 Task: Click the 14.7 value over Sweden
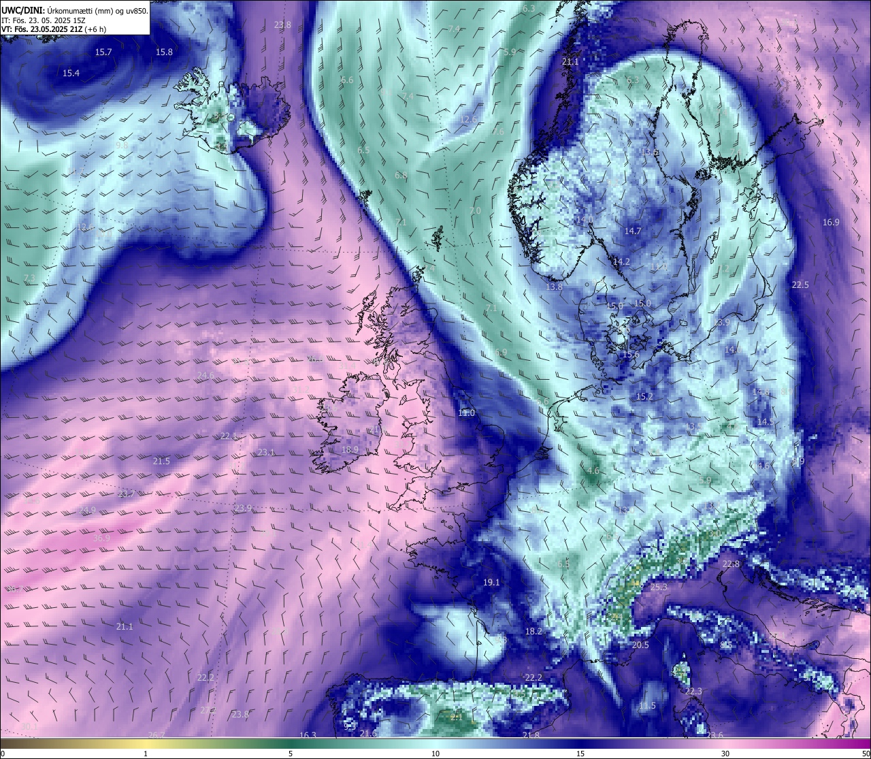633,231
